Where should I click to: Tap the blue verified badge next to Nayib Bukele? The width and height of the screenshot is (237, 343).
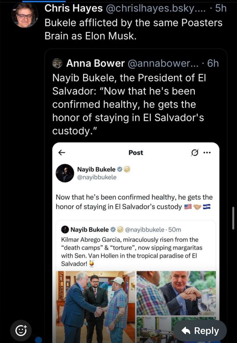tap(120, 169)
